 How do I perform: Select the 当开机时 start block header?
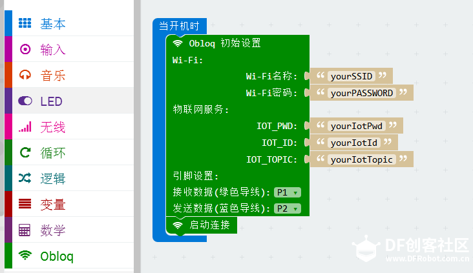[179, 26]
